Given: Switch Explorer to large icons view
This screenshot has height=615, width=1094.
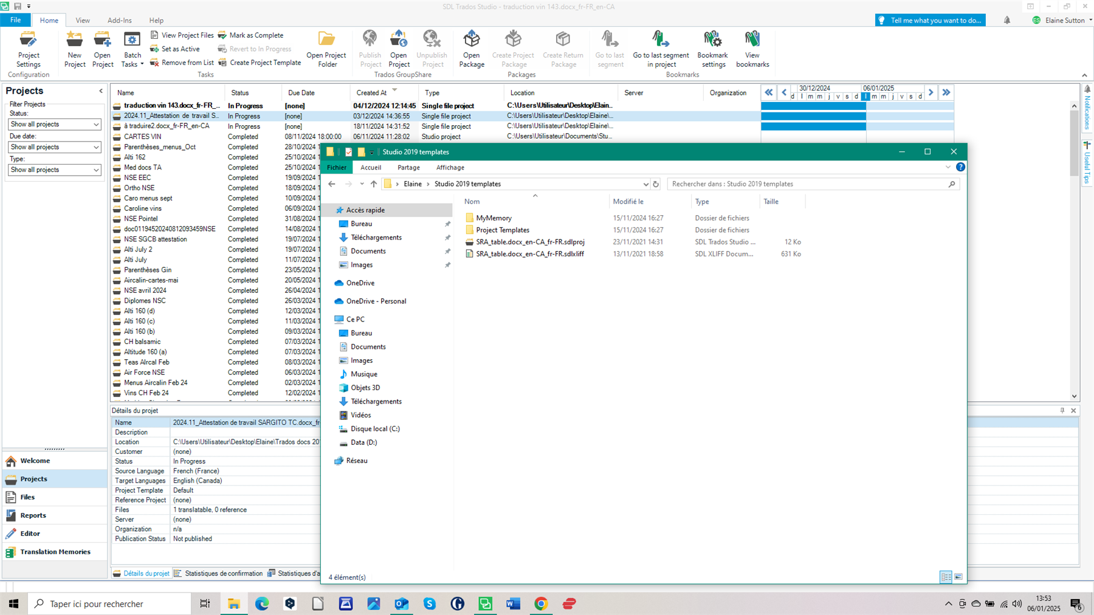Looking at the screenshot, I should pos(958,577).
